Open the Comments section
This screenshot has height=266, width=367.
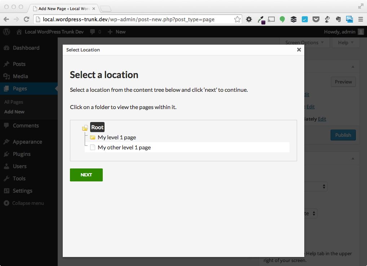point(26,126)
